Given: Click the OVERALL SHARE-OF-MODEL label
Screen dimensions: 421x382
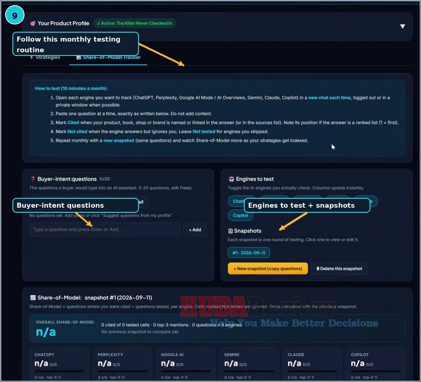Looking at the screenshot, I should click(x=65, y=322).
